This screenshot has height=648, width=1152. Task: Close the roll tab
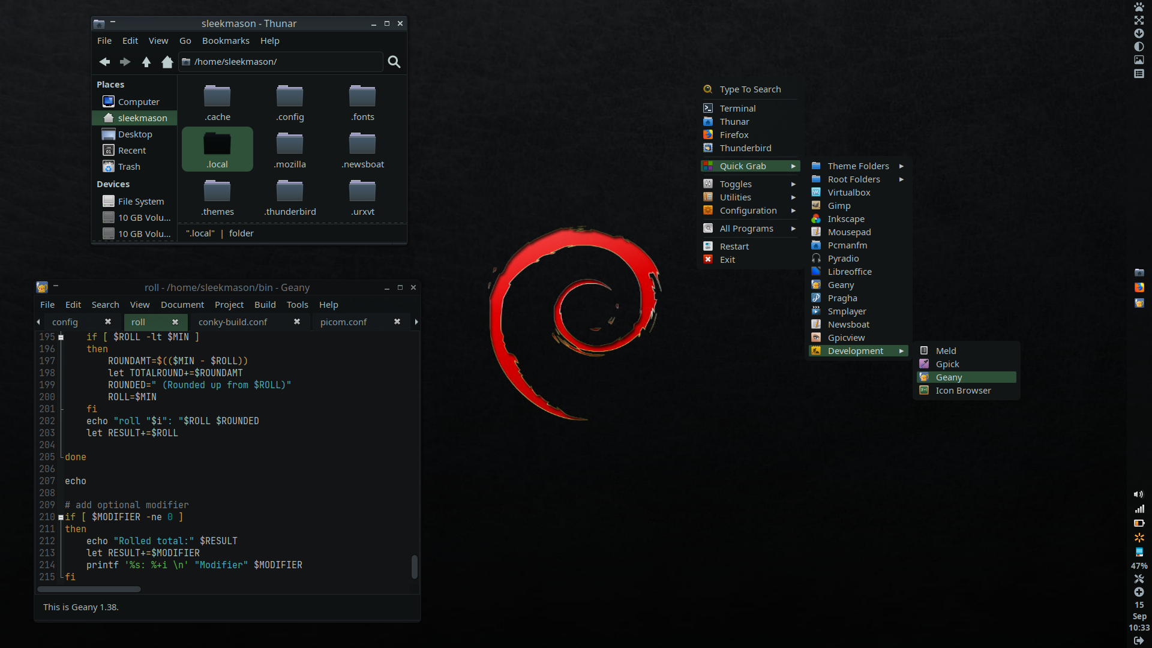point(175,322)
